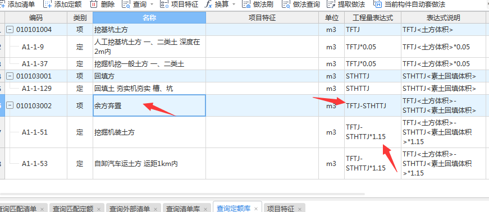Image resolution: width=489 pixels, height=212 pixels.
Task: Click the 删除 trash icon
Action: pos(94,4)
